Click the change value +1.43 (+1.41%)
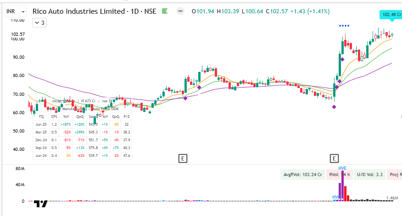 [x=310, y=11]
